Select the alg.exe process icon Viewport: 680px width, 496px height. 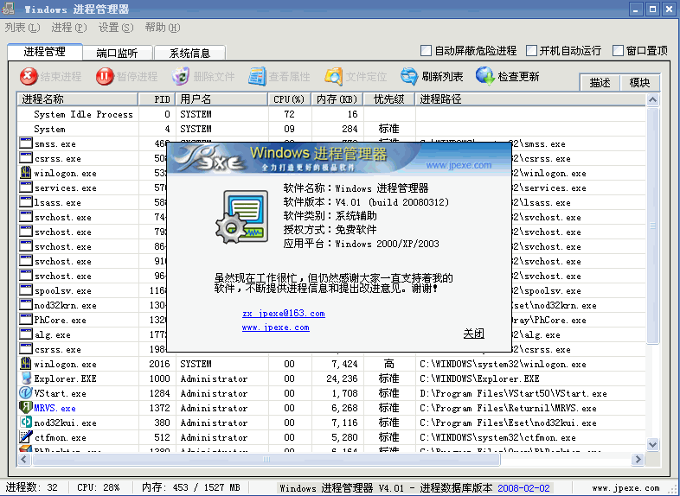(x=26, y=334)
